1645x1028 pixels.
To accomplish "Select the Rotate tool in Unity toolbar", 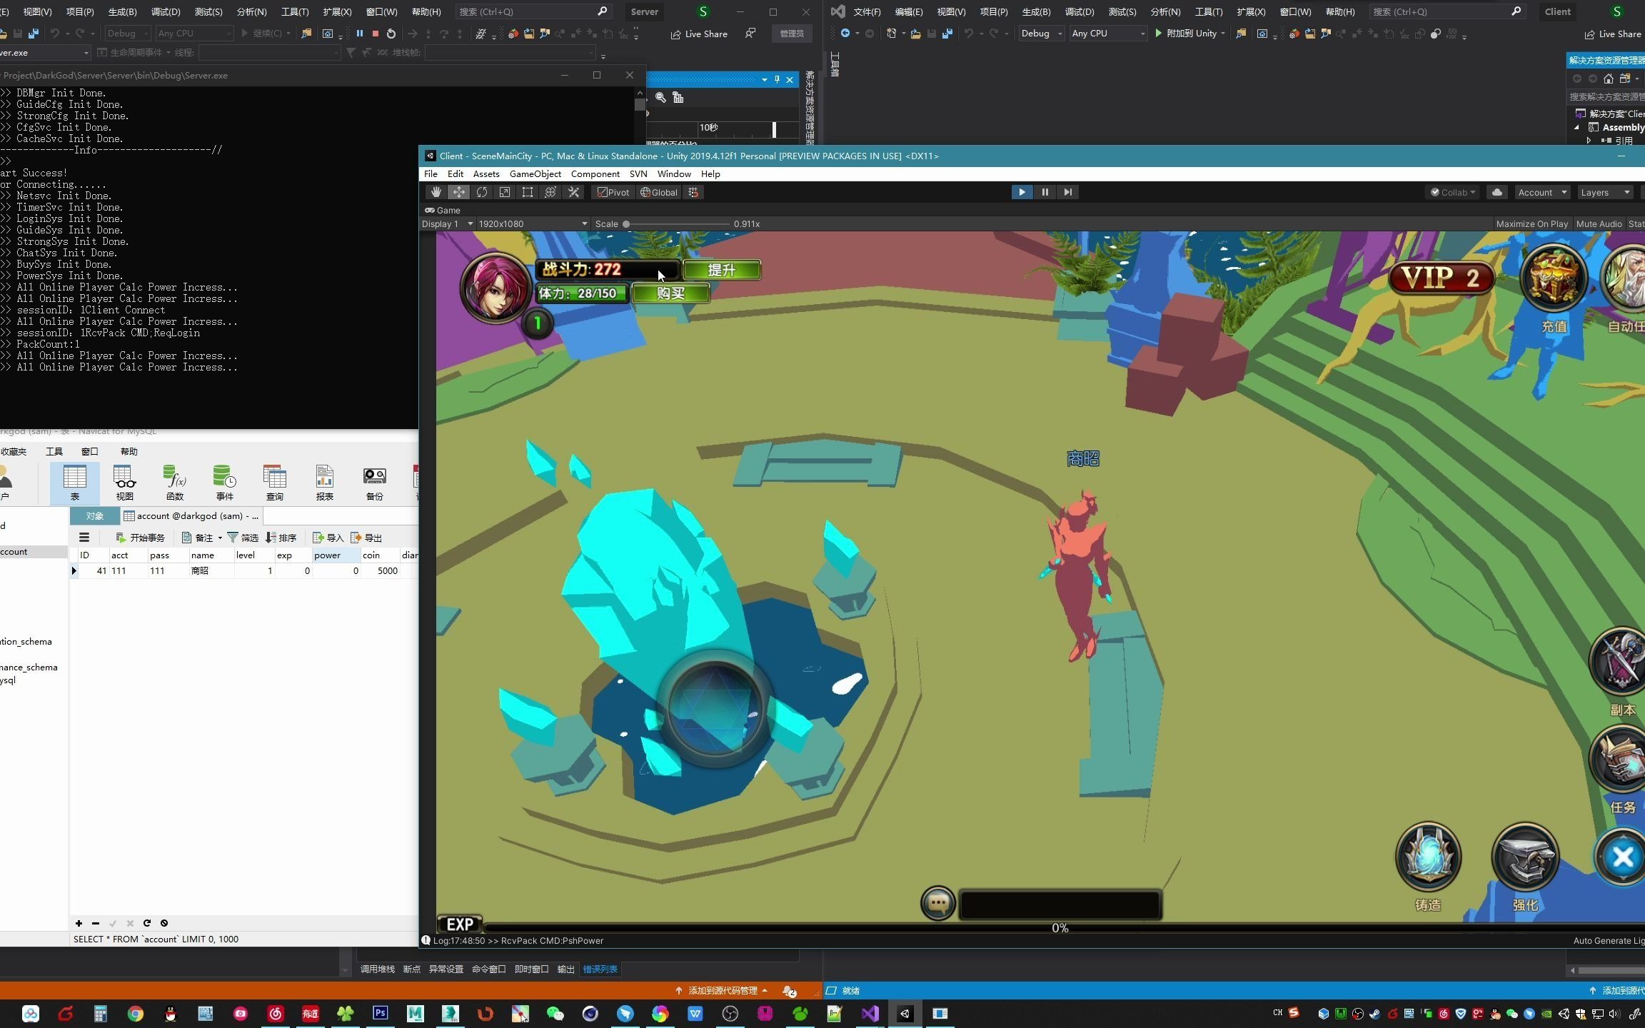I will click(482, 192).
